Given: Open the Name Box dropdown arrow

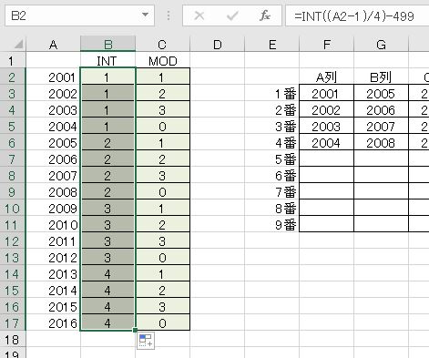Looking at the screenshot, I should (145, 15).
